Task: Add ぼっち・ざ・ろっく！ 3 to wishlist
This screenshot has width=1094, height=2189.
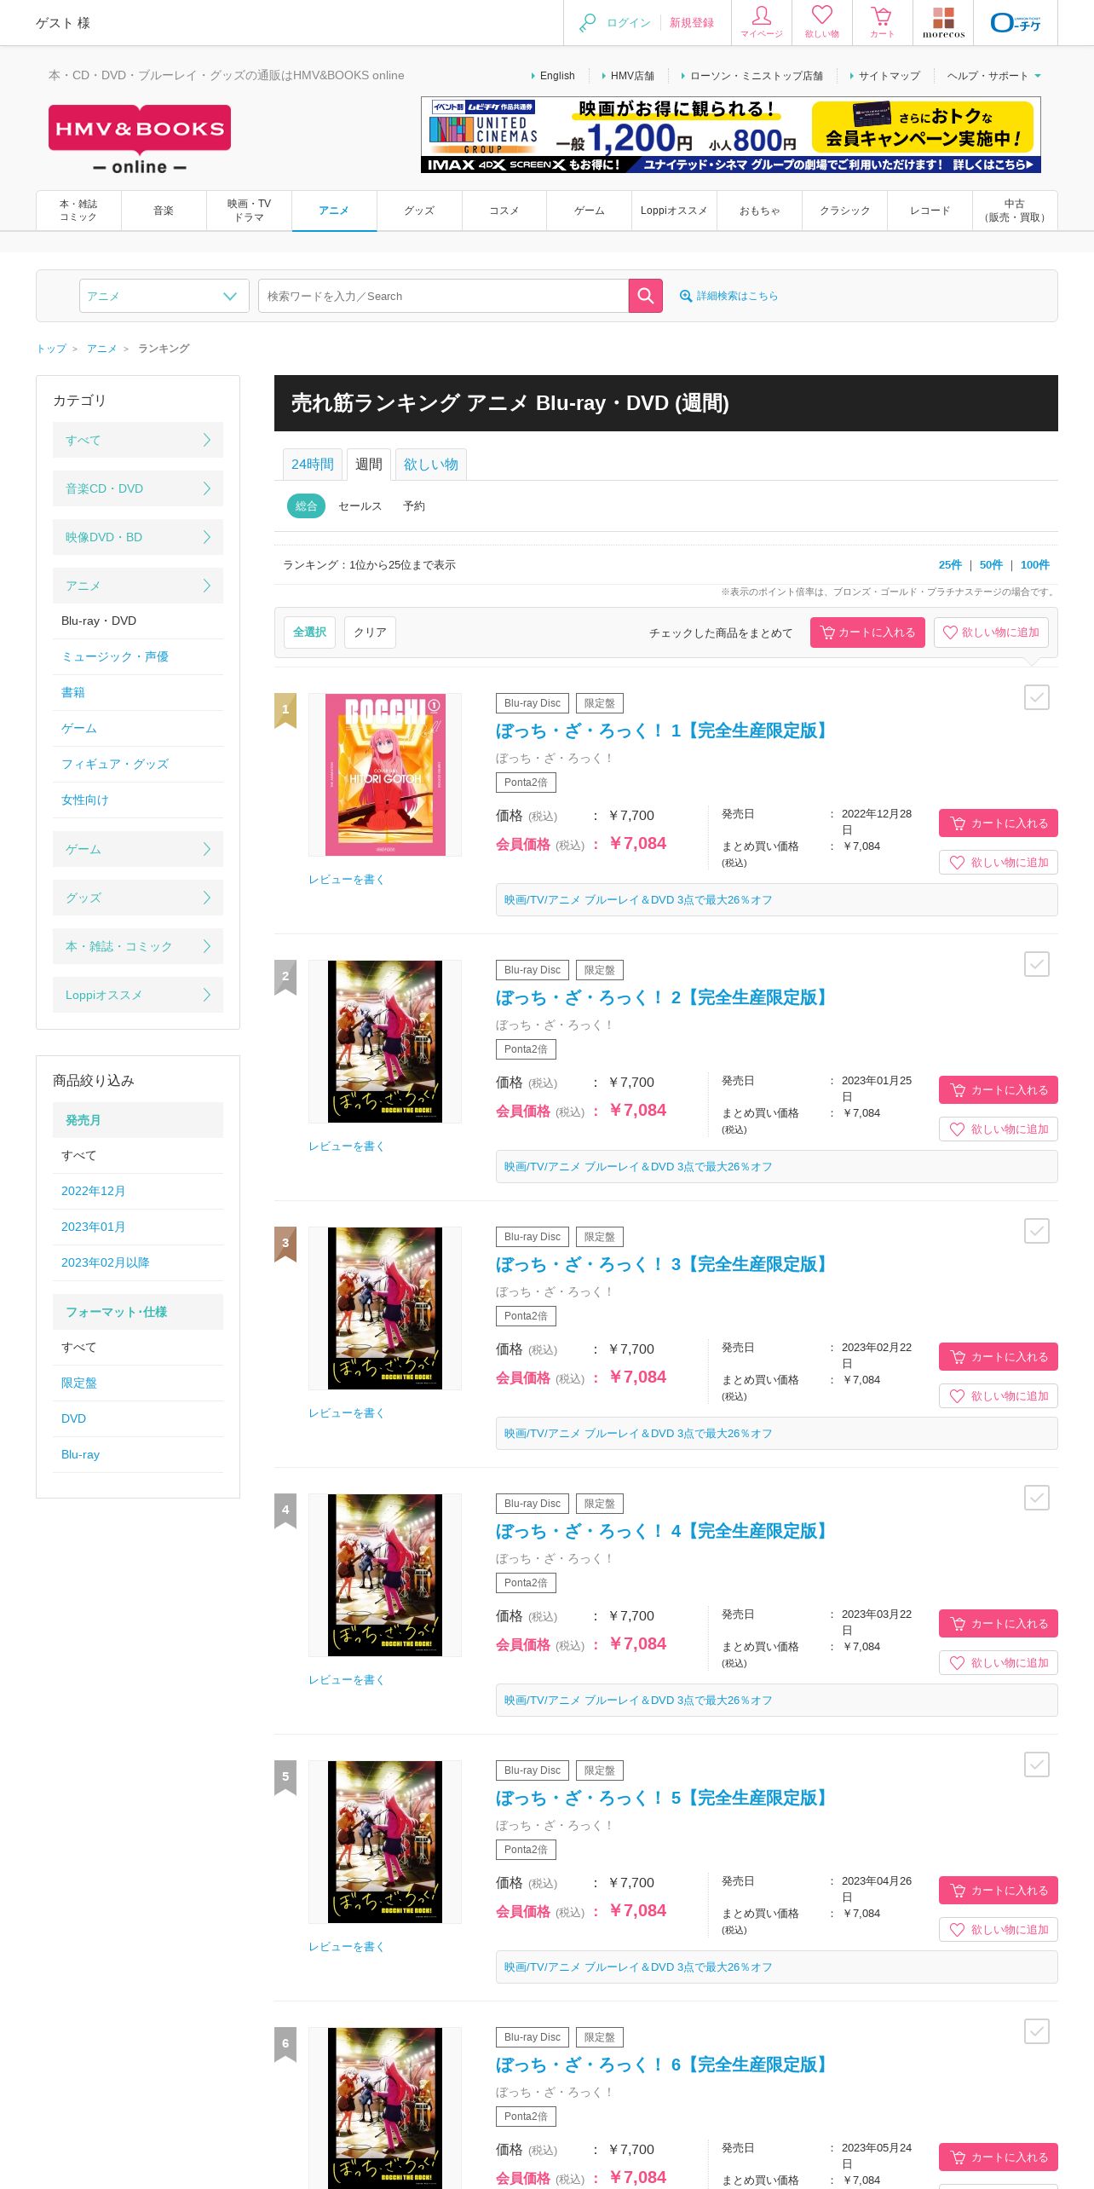Action: coord(999,1396)
